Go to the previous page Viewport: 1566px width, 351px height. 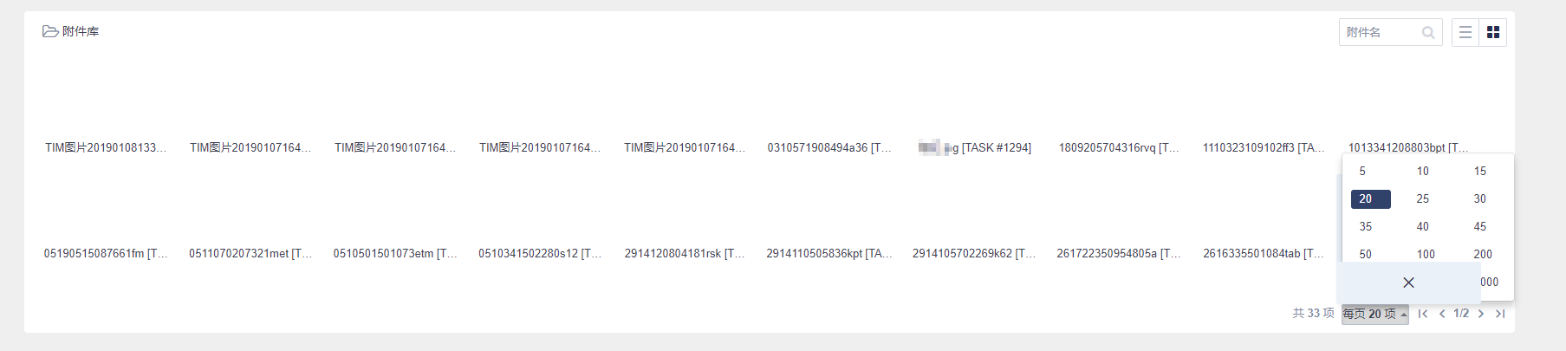(x=1442, y=314)
